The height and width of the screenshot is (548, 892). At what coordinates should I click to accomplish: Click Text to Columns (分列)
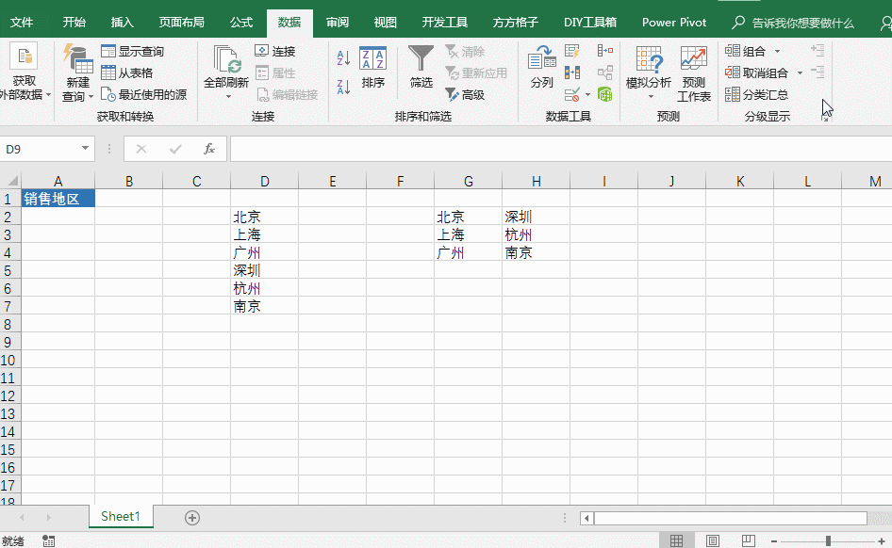[541, 68]
